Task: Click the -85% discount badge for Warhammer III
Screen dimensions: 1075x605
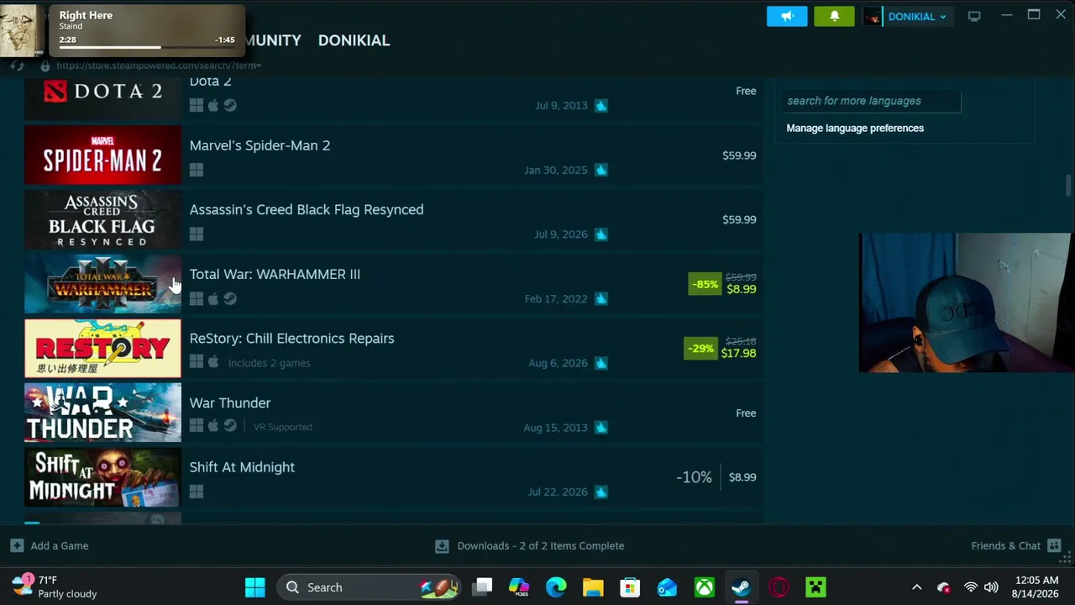Action: point(705,284)
